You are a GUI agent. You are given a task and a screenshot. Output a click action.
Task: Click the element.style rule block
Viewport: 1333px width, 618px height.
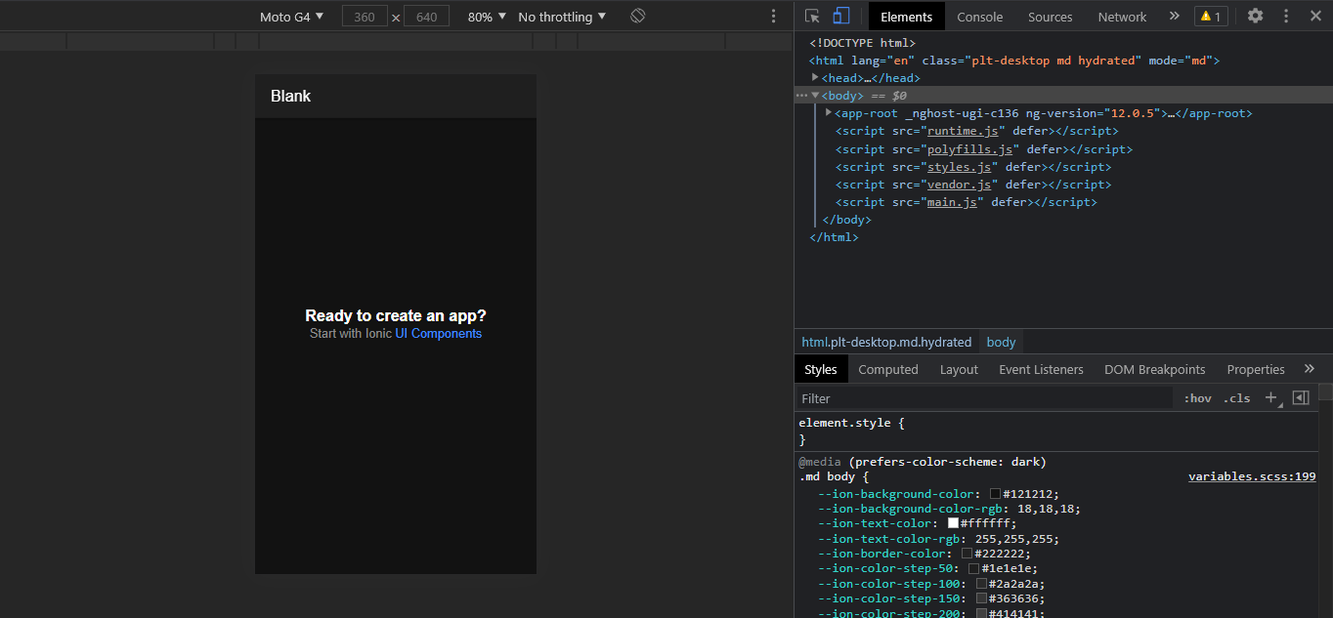pos(1055,432)
